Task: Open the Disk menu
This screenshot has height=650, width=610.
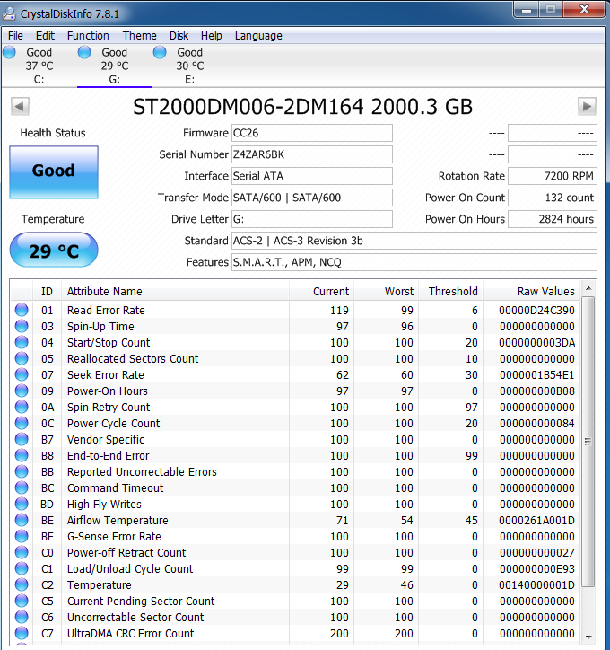Action: pyautogui.click(x=179, y=36)
